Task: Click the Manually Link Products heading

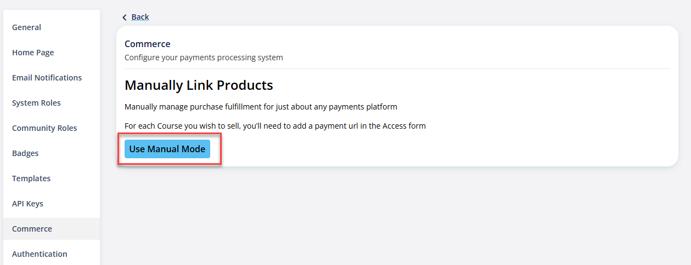Action: pyautogui.click(x=199, y=85)
